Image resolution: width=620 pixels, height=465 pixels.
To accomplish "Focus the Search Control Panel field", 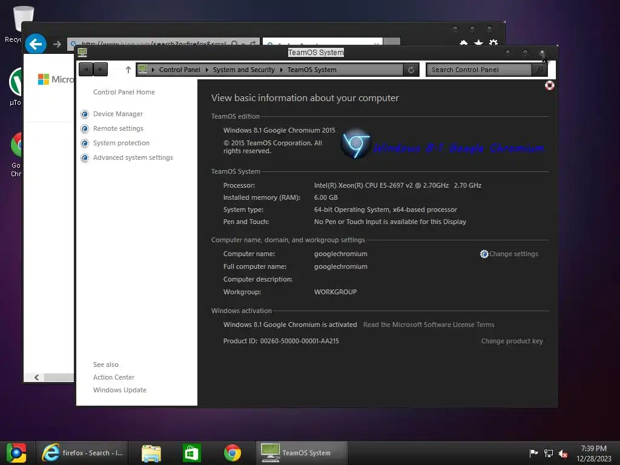I will pos(479,70).
